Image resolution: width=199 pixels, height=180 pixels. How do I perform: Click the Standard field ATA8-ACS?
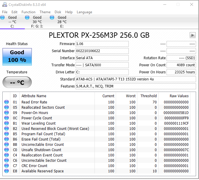(136, 79)
